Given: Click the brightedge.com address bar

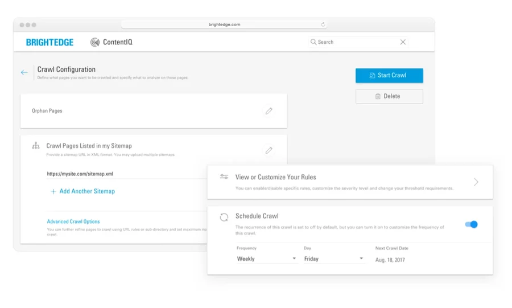Looking at the screenshot, I should click(224, 24).
